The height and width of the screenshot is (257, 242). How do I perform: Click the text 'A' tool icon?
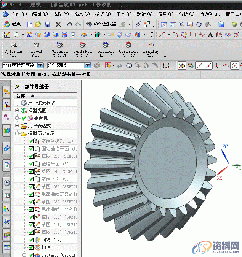tap(210, 35)
